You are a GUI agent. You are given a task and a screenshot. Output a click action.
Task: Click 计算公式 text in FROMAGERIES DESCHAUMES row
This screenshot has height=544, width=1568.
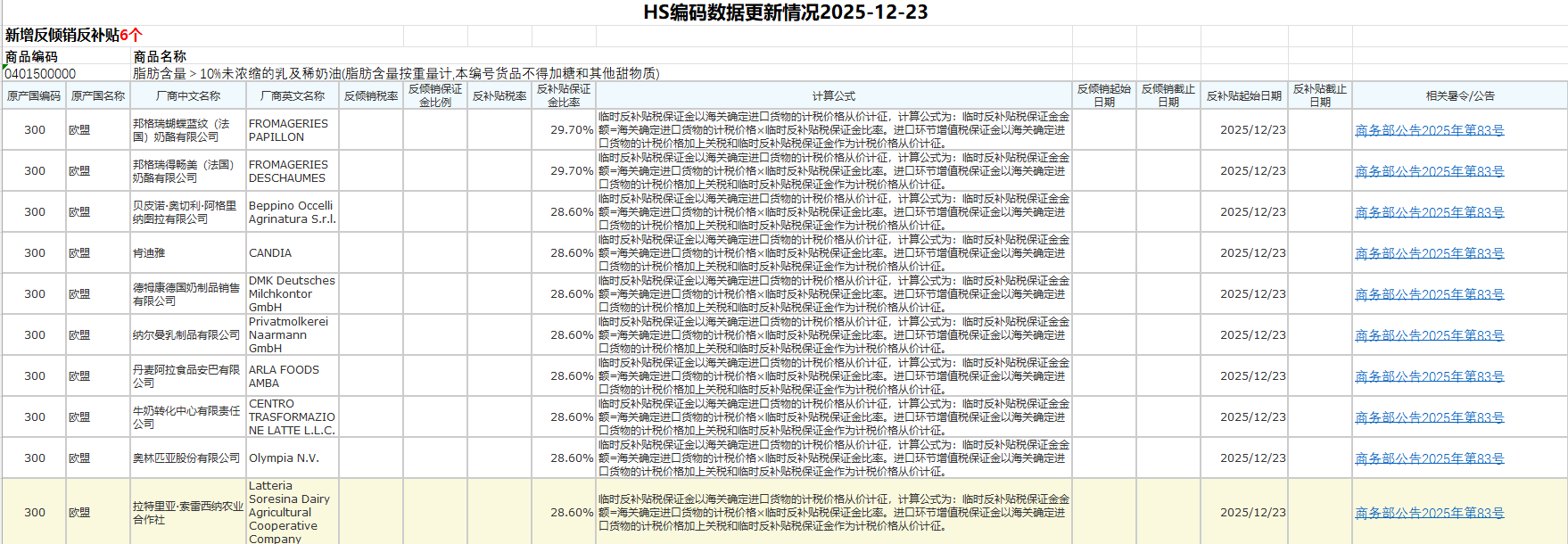coord(834,171)
